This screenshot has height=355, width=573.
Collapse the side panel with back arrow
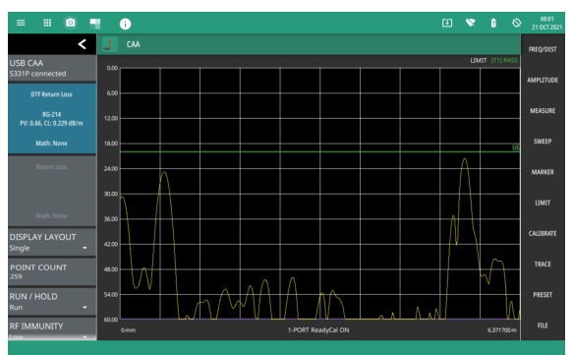(x=82, y=44)
